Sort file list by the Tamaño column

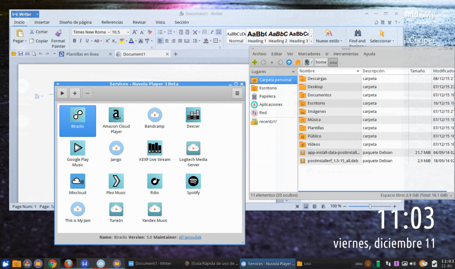pyautogui.click(x=419, y=71)
